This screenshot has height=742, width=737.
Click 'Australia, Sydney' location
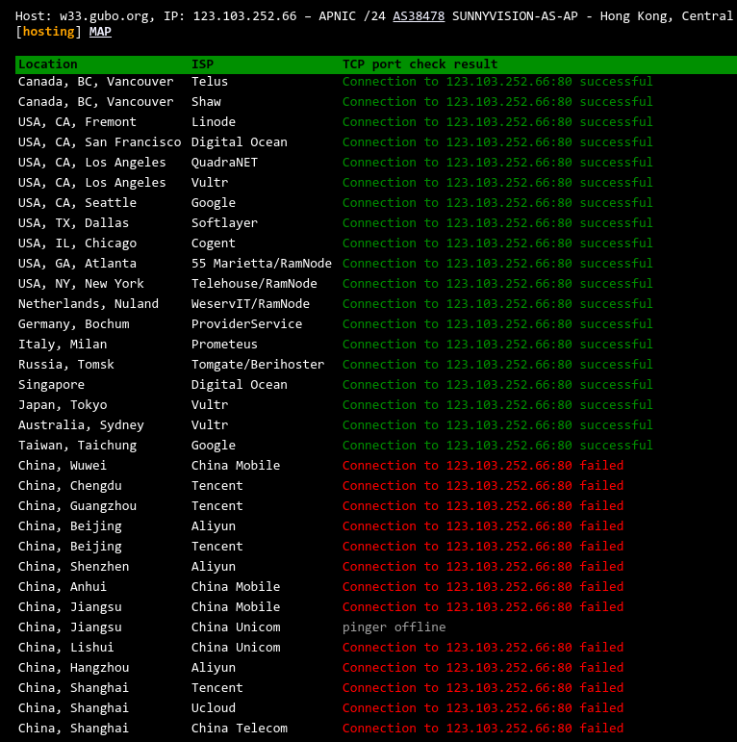coord(81,425)
